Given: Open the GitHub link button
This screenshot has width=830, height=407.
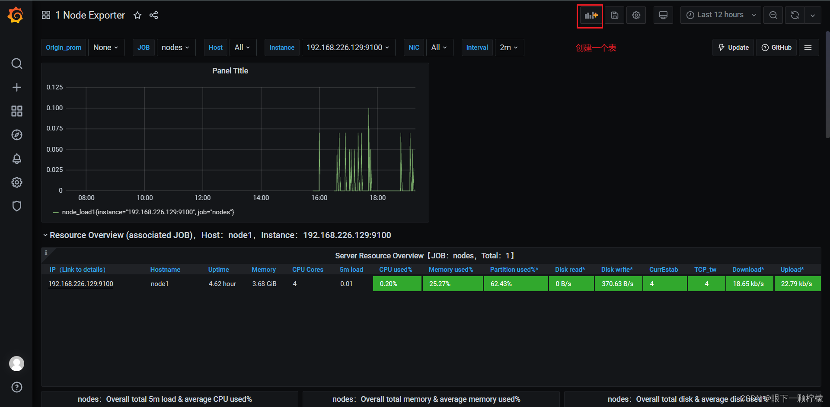Looking at the screenshot, I should click(776, 48).
